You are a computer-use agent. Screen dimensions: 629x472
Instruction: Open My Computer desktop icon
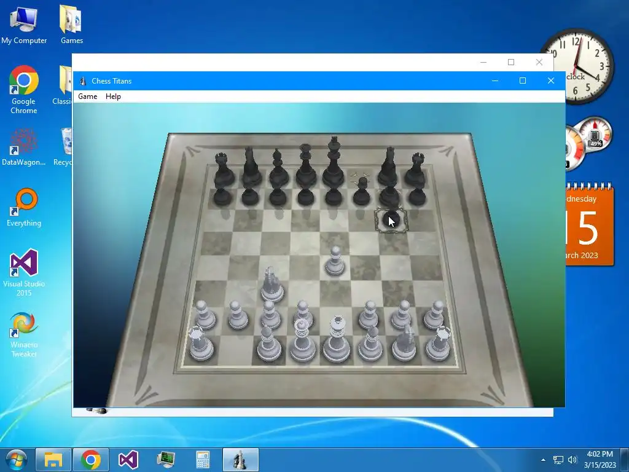(24, 26)
